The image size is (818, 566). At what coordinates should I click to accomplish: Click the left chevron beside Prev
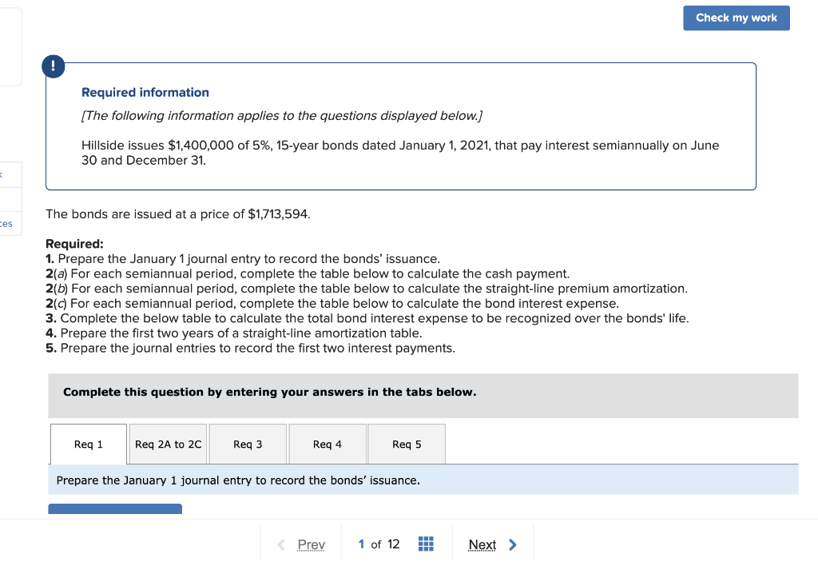coord(280,544)
